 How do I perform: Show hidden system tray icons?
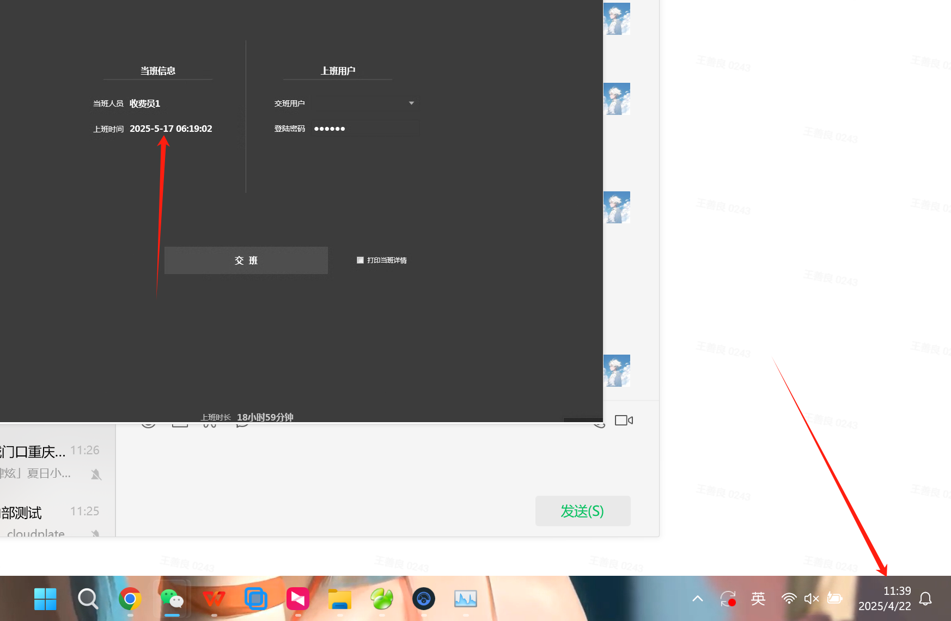698,599
